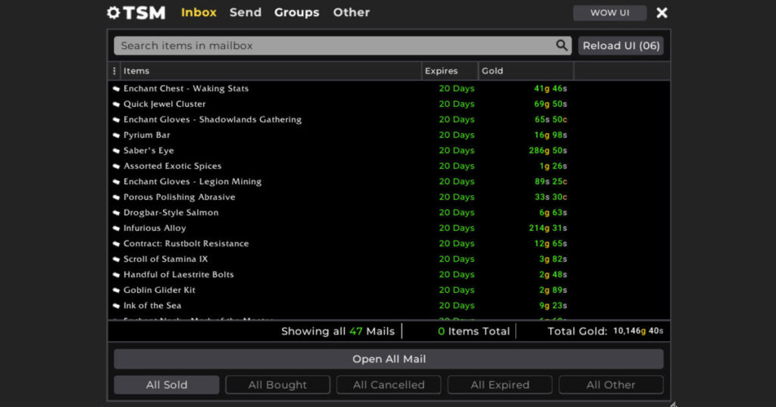Switch to the Send tab

point(246,13)
